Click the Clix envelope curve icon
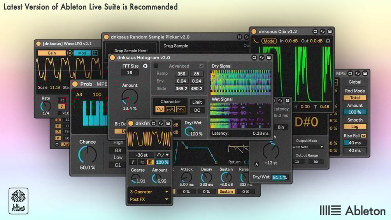391x220 pixels. pyautogui.click(x=256, y=40)
